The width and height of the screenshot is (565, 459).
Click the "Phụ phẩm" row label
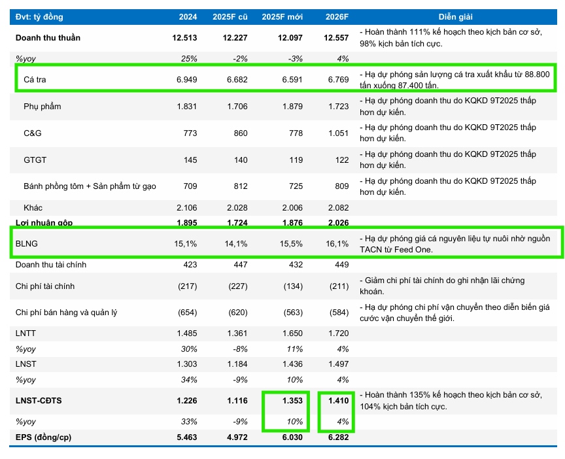(43, 107)
